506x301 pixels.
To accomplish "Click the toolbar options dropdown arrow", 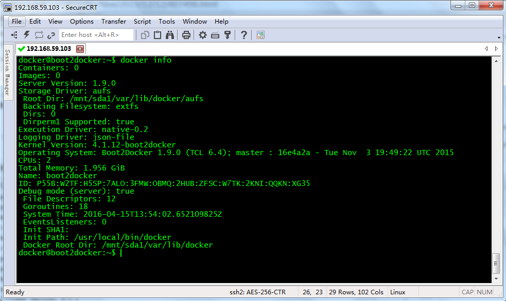I will [499, 37].
